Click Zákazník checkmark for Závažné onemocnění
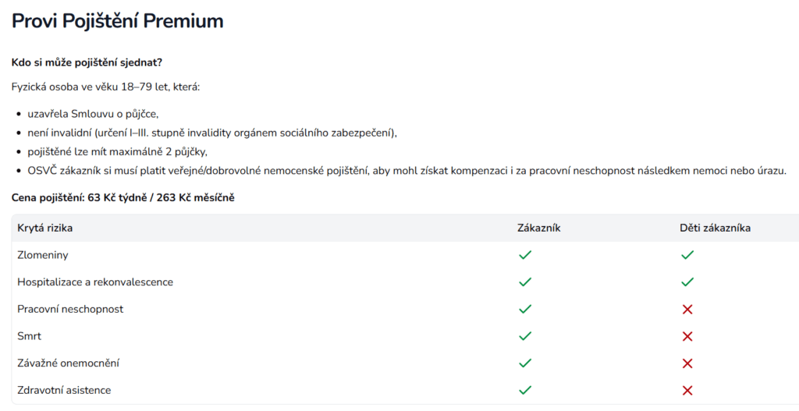The image size is (799, 411). (x=525, y=363)
